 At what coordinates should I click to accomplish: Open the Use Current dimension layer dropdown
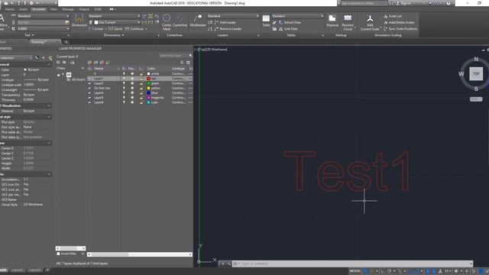(117, 22)
